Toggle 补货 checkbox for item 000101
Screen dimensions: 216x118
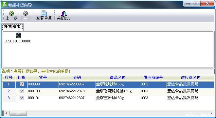click(22, 98)
